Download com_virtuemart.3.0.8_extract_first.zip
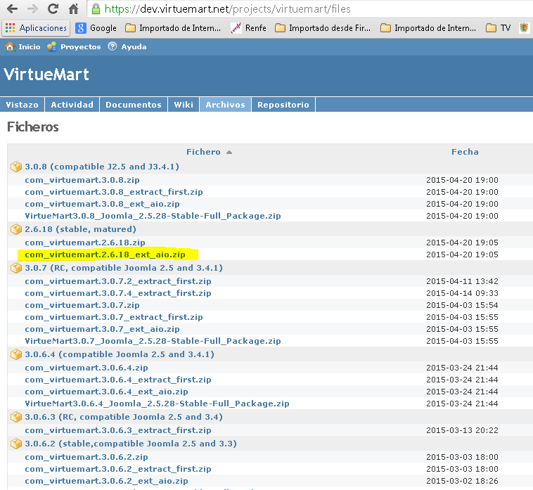Image resolution: width=533 pixels, height=490 pixels. tap(114, 192)
